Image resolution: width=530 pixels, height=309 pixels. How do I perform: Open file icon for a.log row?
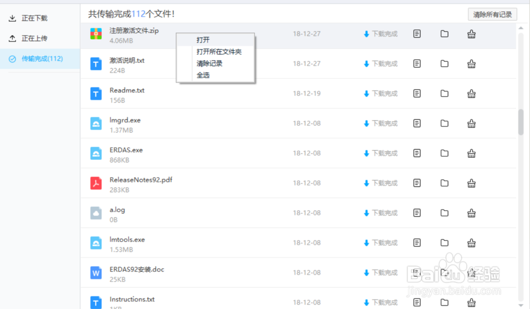click(x=417, y=213)
